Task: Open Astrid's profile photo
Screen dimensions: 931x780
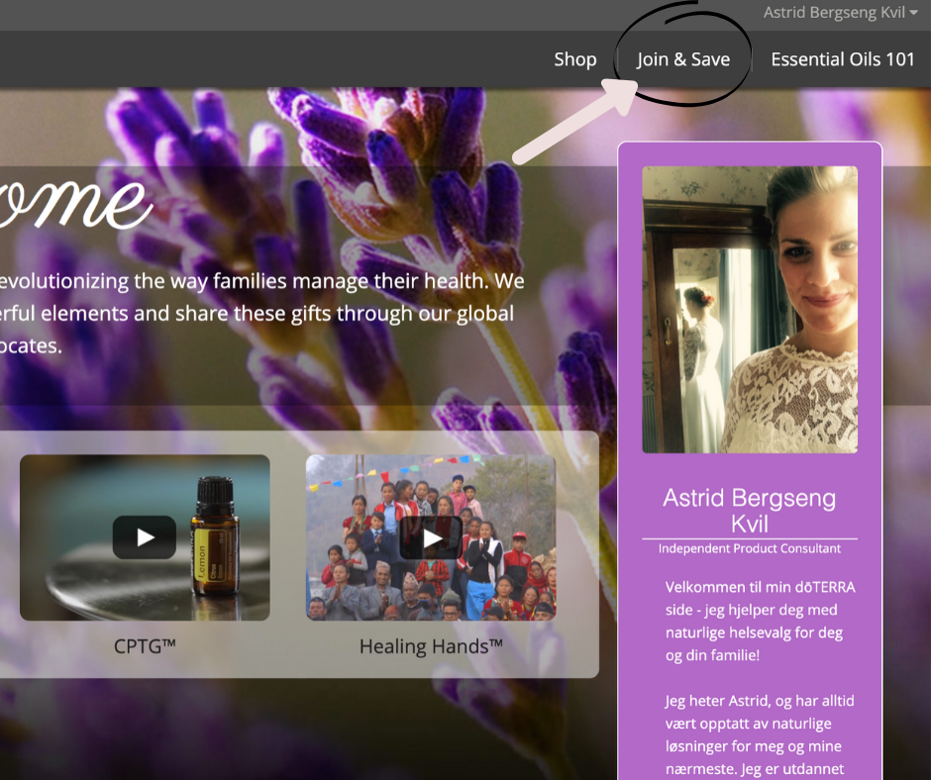Action: 750,309
